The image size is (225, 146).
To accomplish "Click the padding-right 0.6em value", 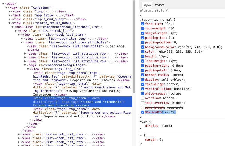I will [178, 66].
